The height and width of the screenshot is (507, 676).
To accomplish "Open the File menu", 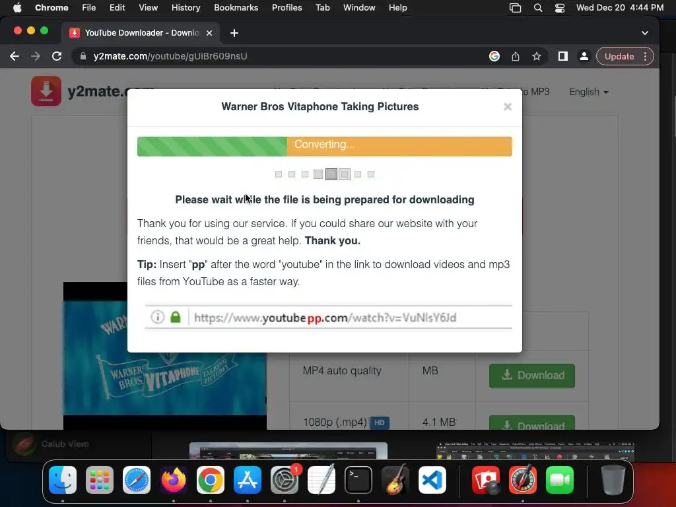I will [x=89, y=8].
